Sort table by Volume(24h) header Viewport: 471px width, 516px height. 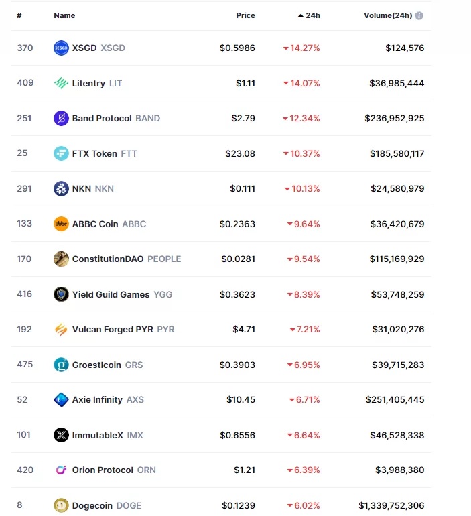coord(388,15)
